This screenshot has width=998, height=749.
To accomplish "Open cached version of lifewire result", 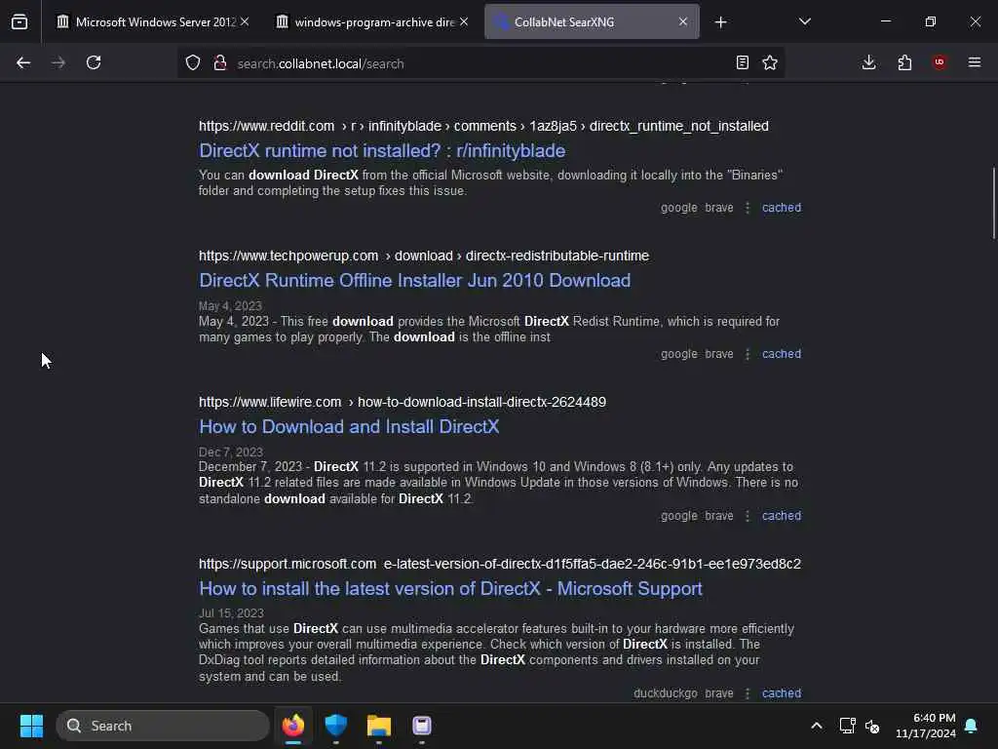I will pyautogui.click(x=782, y=516).
